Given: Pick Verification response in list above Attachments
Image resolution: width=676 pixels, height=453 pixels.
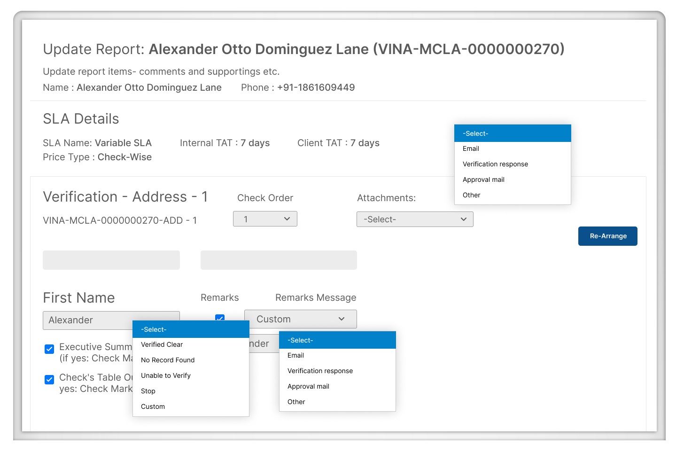Looking at the screenshot, I should coord(495,164).
